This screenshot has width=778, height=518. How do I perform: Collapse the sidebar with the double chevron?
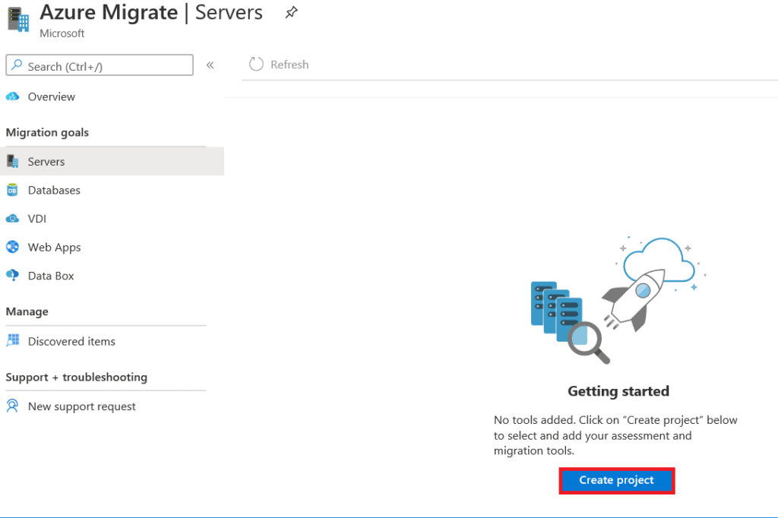(x=210, y=65)
